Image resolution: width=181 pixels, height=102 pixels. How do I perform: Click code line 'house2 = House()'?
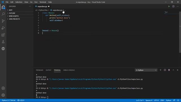[x=50, y=30]
